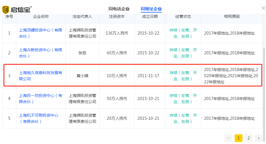The image size is (266, 144).
Task: Go to next page arrow
Action: 258,138
